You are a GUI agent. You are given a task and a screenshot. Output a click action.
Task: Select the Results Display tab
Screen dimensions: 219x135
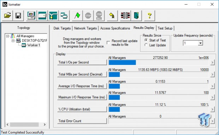coord(144,28)
